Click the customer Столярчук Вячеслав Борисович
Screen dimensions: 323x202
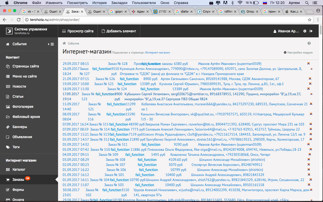[x=227, y=165]
